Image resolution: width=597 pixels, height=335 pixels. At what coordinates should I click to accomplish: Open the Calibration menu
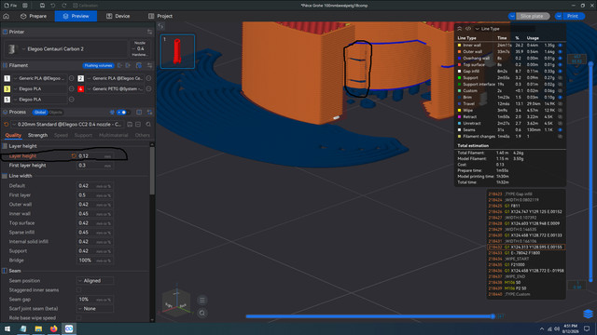coord(85,6)
